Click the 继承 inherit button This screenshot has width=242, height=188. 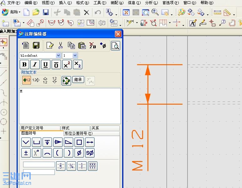[x=78, y=80]
